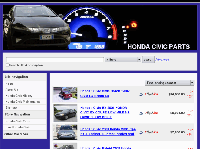Click the $6,995.00 price
200x149 pixels.
(177, 113)
